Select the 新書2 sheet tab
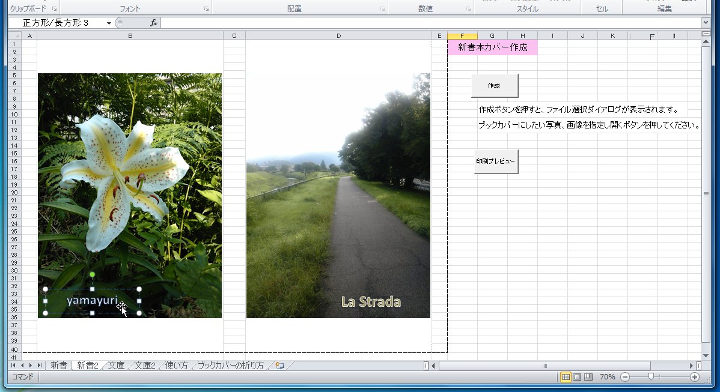 click(87, 366)
